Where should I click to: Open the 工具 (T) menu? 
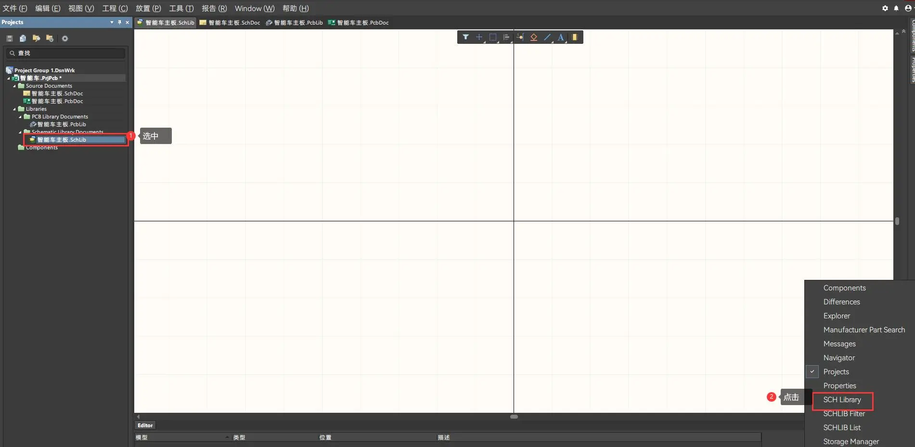(181, 8)
